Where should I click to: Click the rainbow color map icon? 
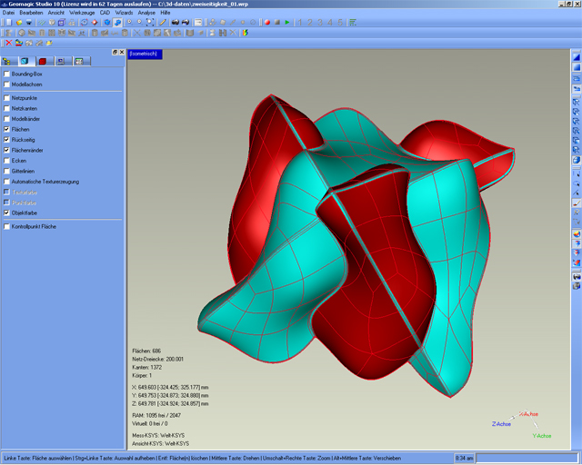pyautogui.click(x=246, y=33)
